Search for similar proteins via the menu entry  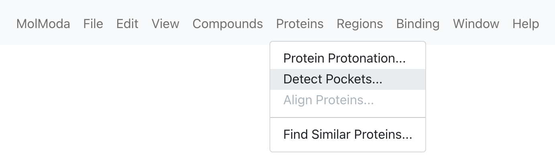click(348, 134)
